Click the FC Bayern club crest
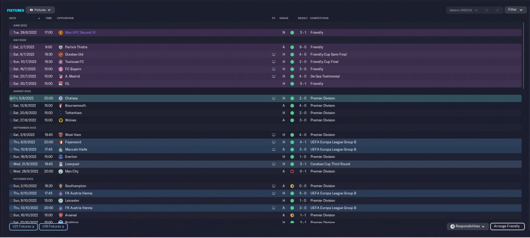 tap(61, 69)
